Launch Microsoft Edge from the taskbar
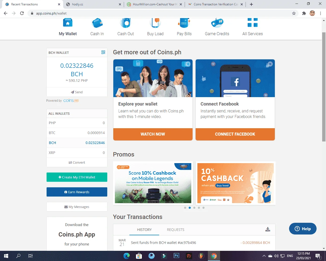 [127, 256]
